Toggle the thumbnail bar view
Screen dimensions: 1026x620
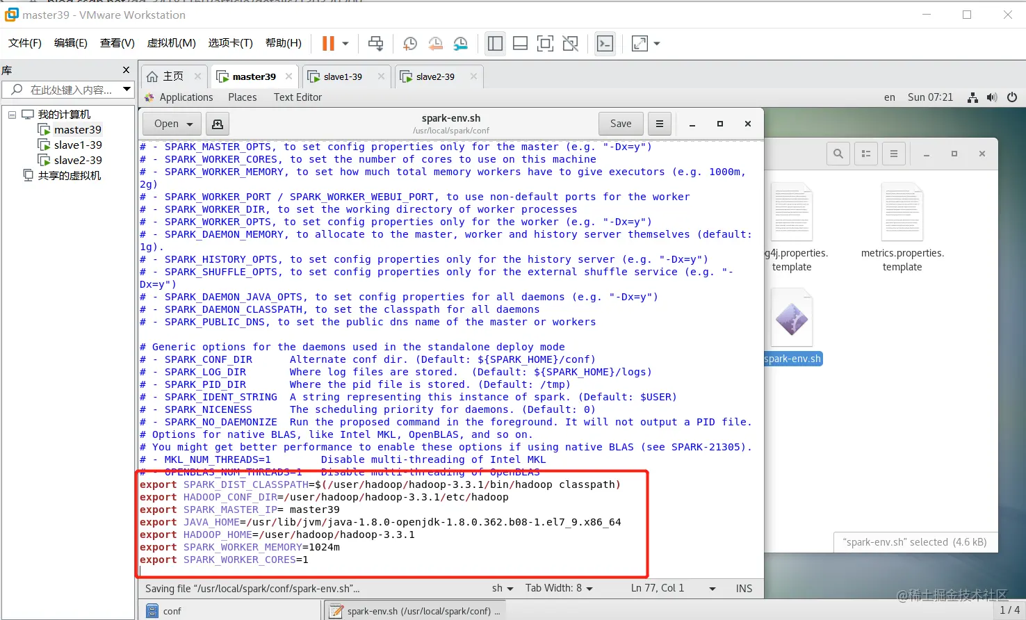click(x=520, y=44)
